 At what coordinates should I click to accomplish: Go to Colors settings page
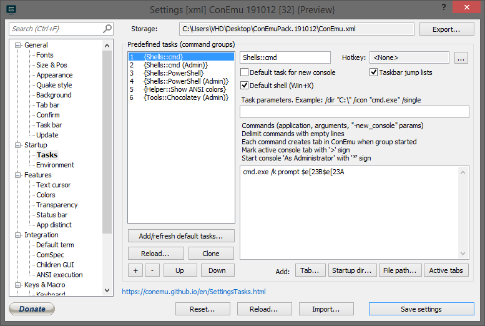click(46, 195)
